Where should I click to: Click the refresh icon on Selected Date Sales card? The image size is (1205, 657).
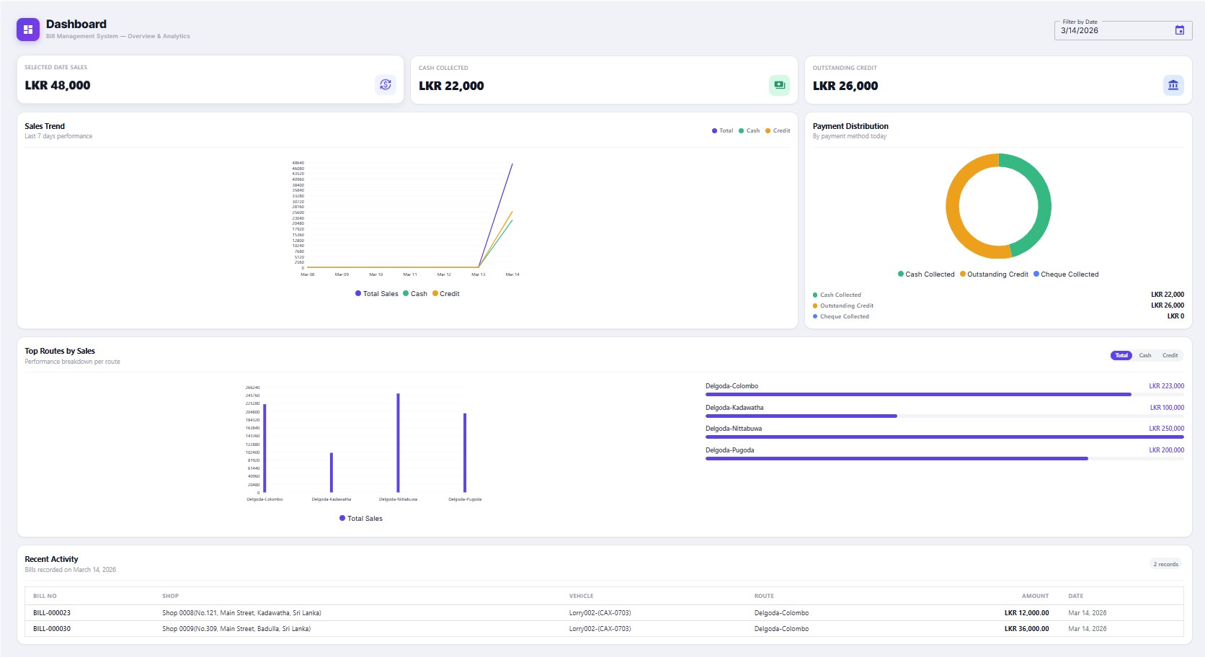[x=386, y=84]
